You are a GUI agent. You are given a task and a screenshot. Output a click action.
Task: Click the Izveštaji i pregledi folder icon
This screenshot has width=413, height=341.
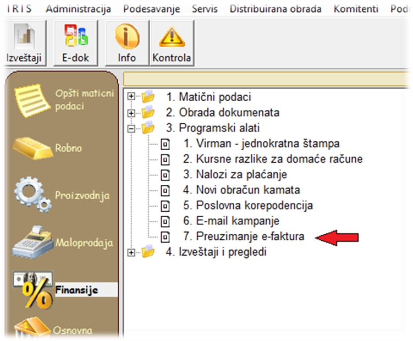click(x=148, y=251)
